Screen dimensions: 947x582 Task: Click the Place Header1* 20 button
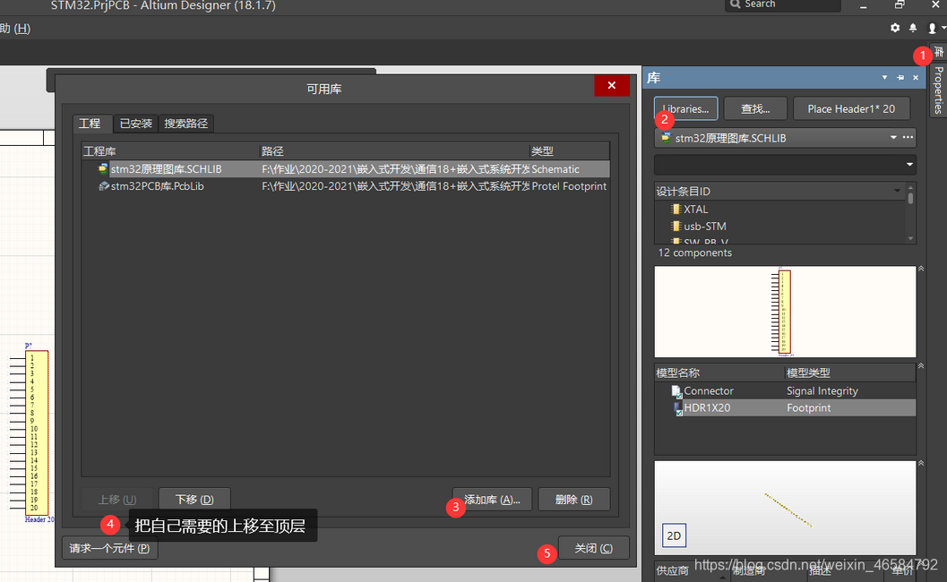tap(851, 108)
